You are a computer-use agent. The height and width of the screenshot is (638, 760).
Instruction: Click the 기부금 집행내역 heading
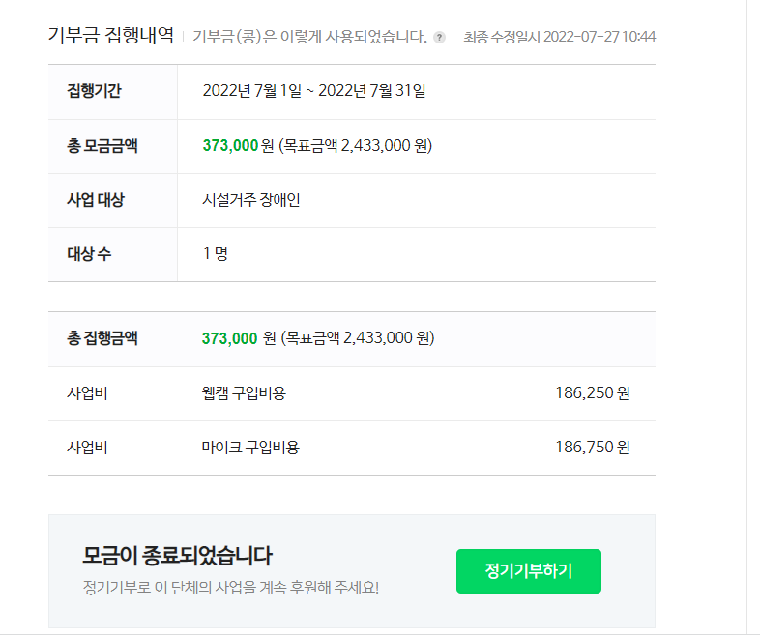click(x=111, y=36)
